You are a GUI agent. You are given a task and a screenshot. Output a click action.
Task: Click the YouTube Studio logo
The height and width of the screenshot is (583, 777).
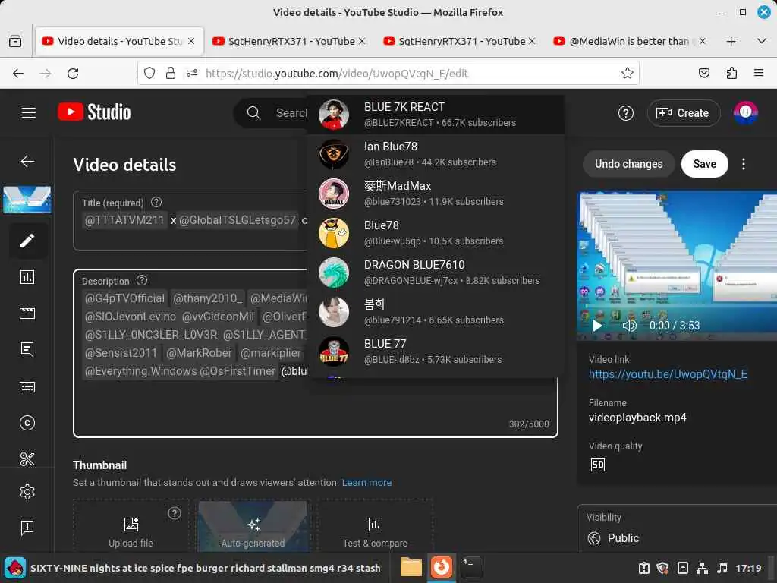pyautogui.click(x=94, y=112)
